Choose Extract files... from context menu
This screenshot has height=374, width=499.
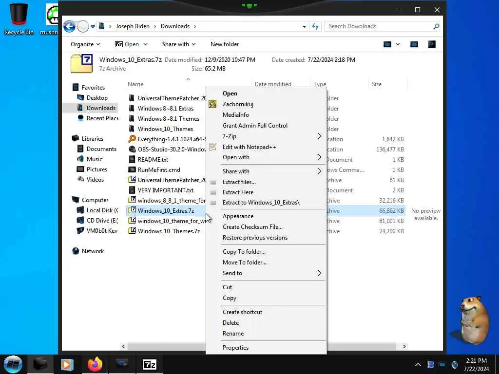coord(267,182)
